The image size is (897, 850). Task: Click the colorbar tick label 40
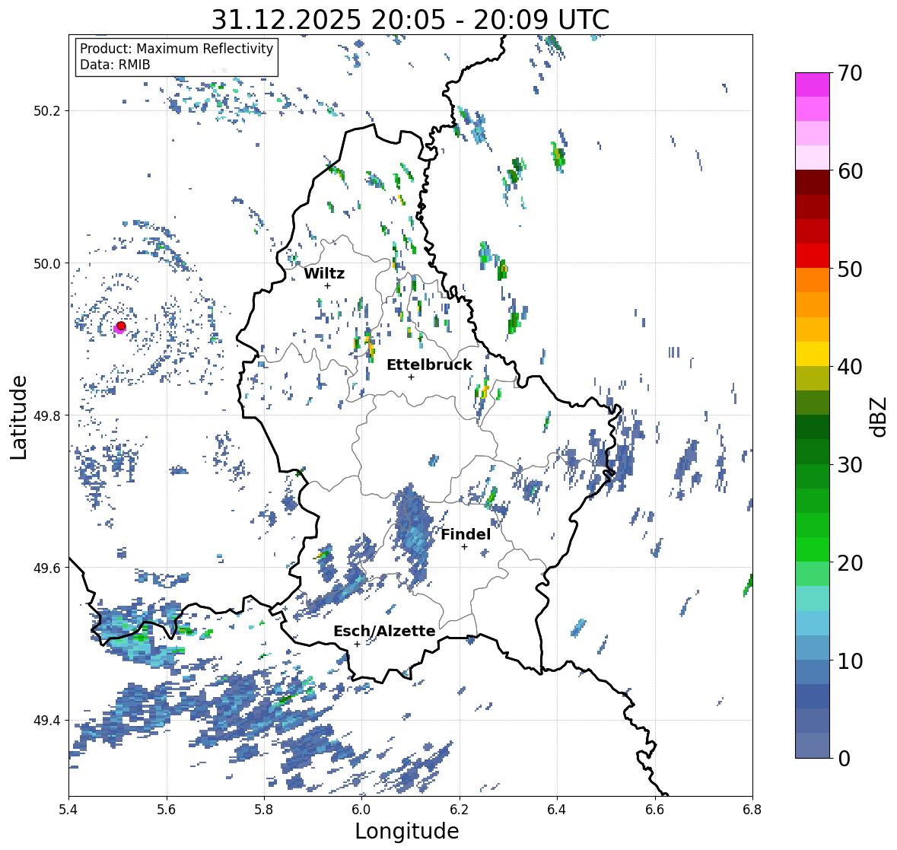click(x=850, y=367)
